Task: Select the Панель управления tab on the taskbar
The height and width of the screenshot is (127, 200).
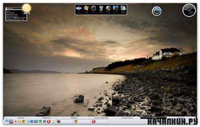Action: click(101, 118)
